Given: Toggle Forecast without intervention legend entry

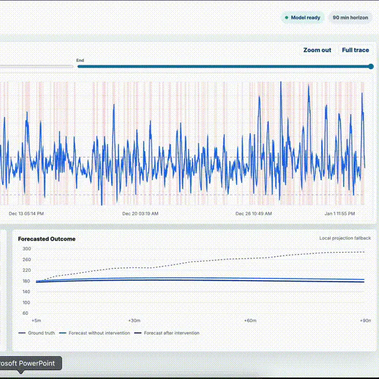Looking at the screenshot, I should pyautogui.click(x=94, y=333).
